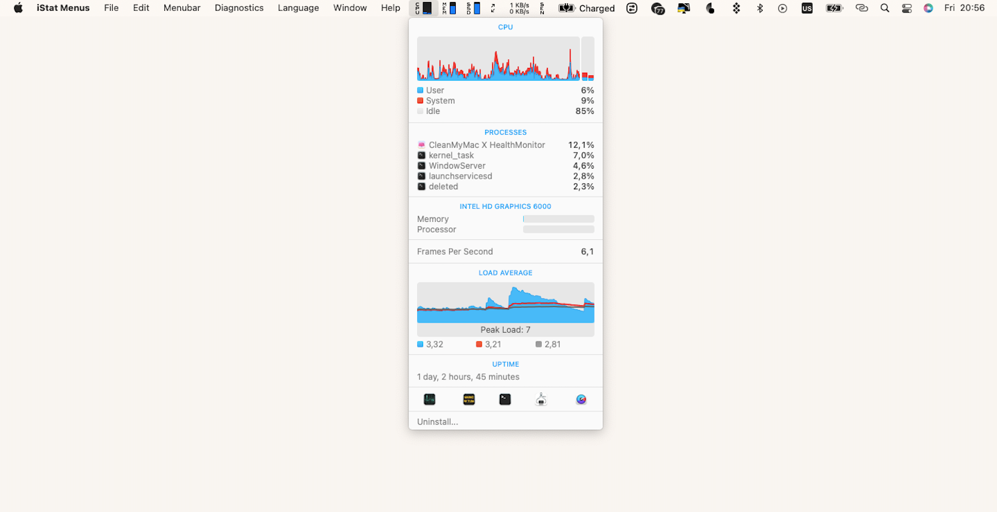Click the Spotlight search icon in menu bar
The image size is (997, 512).
click(x=885, y=8)
